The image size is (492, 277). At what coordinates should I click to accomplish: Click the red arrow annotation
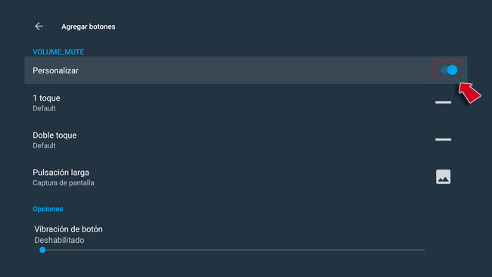coord(469,92)
